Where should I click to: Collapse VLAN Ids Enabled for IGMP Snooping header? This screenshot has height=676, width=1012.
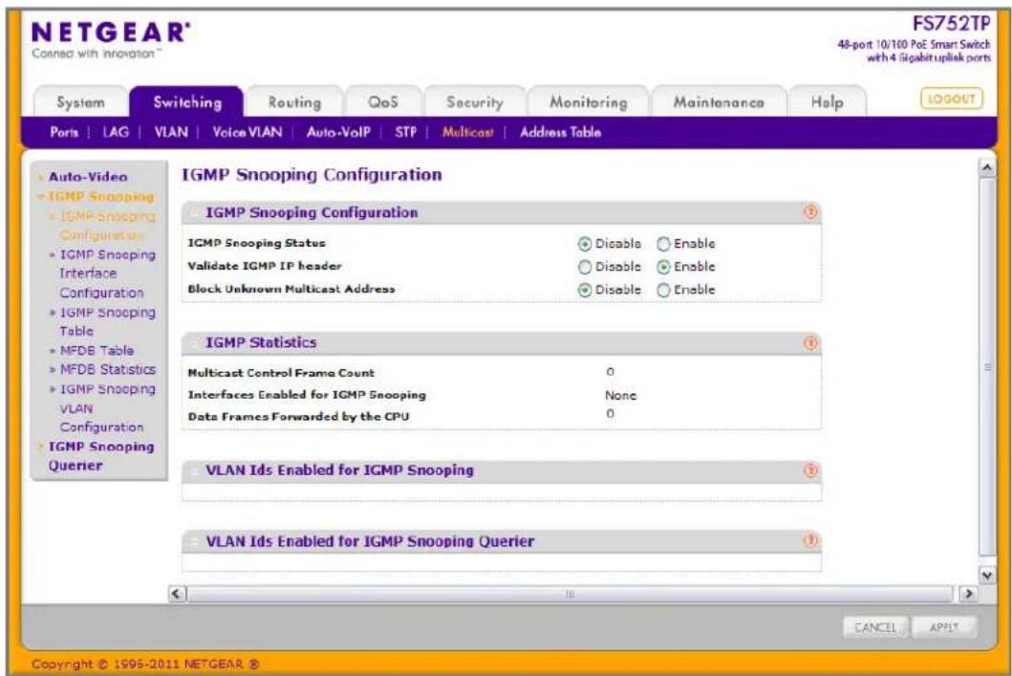(x=501, y=470)
